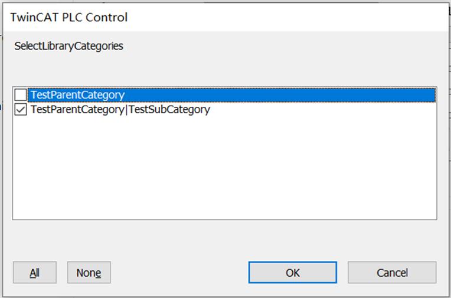
Task: Uncheck the TestParentCategory|TestSubCategory checkbox
Action: 21,110
